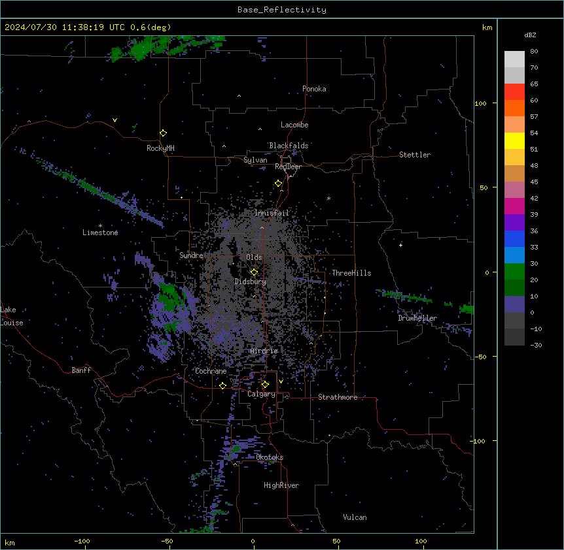
Task: Click the Strathmore label
Action: (x=338, y=397)
